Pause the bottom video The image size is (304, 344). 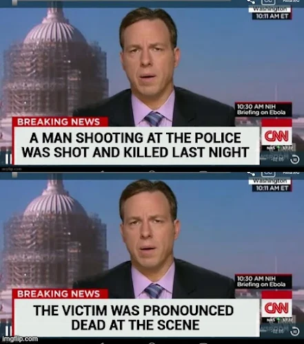[8, 330]
